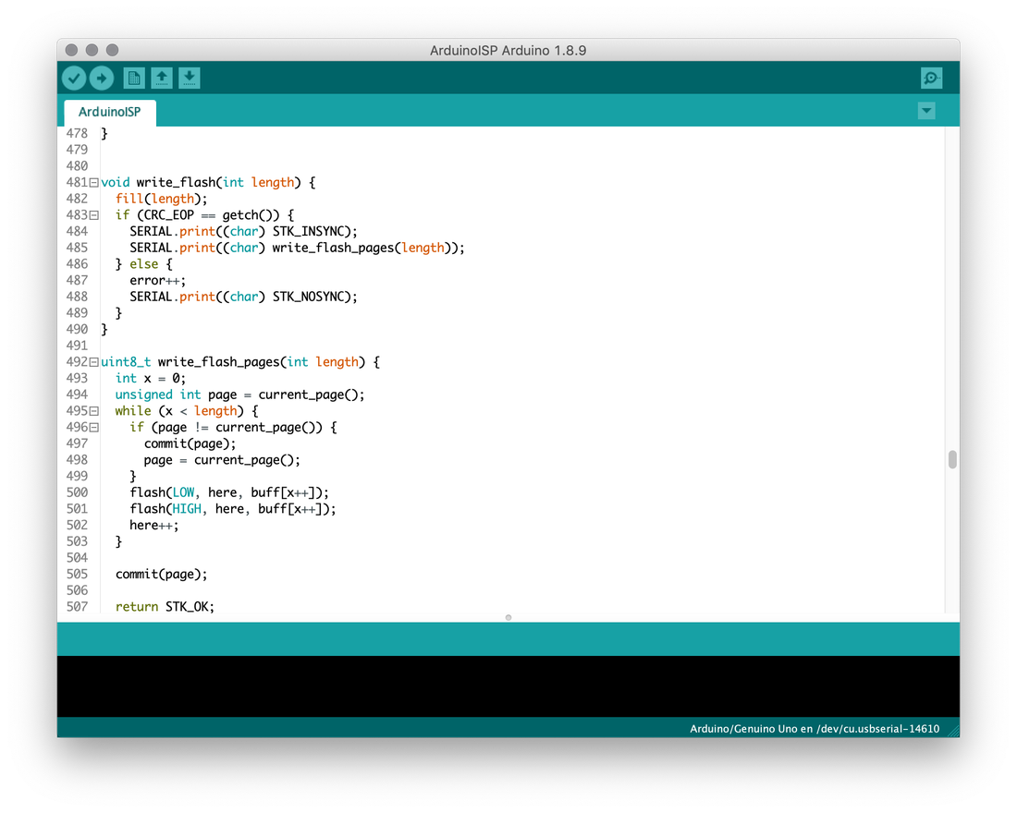Click 'error++;' on line 487
Screen dimensions: 1017x813
coord(157,281)
